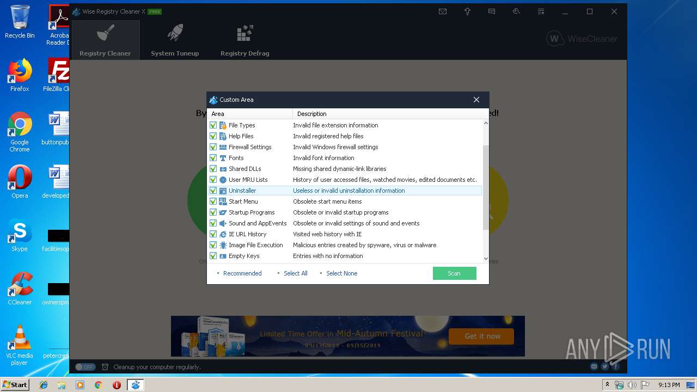Click the Help Files row icon

223,136
